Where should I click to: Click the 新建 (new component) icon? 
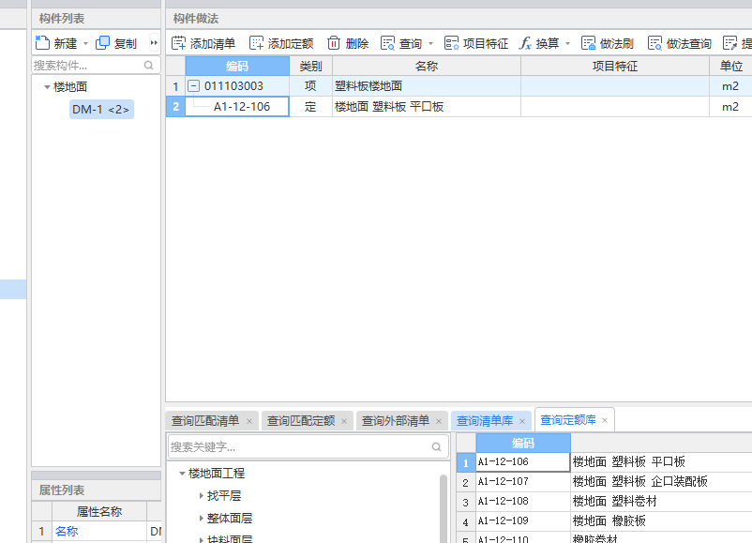pos(42,43)
